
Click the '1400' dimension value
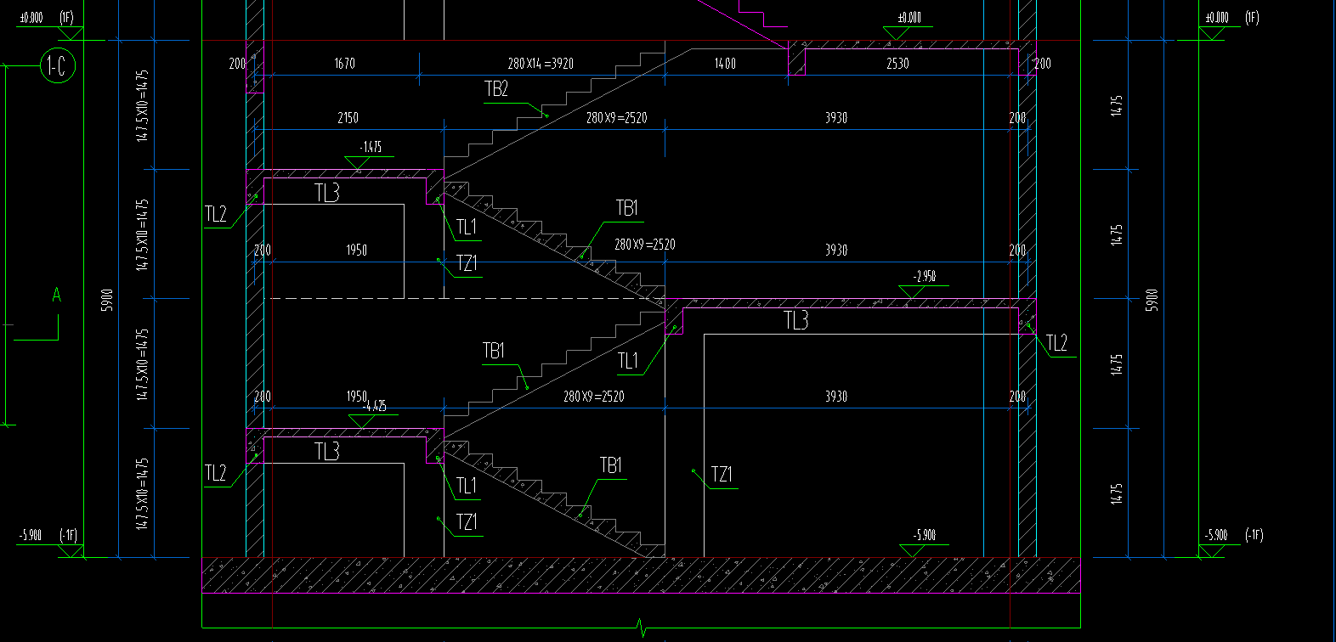pyautogui.click(x=725, y=64)
